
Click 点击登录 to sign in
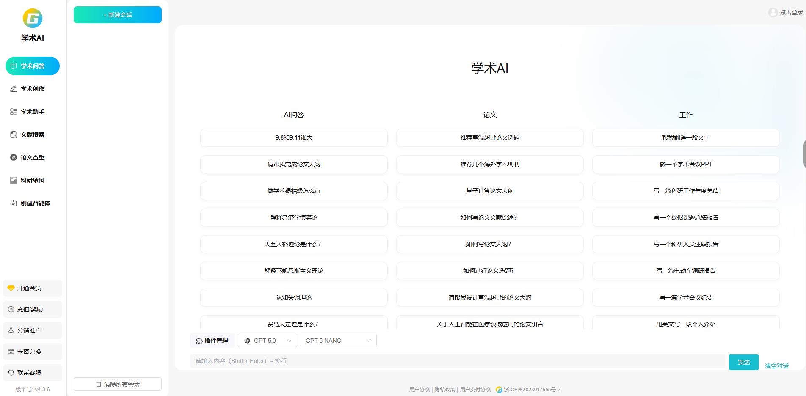pos(788,12)
